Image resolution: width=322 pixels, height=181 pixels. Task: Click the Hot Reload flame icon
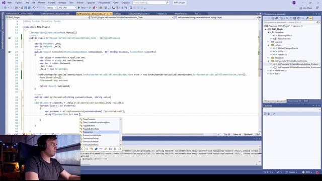click(94, 8)
